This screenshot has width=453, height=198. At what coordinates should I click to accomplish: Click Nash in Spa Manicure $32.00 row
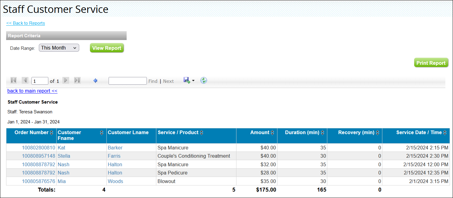tap(64, 164)
